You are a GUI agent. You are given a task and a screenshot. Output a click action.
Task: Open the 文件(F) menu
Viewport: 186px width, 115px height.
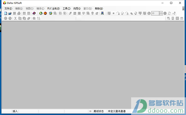click(x=8, y=9)
